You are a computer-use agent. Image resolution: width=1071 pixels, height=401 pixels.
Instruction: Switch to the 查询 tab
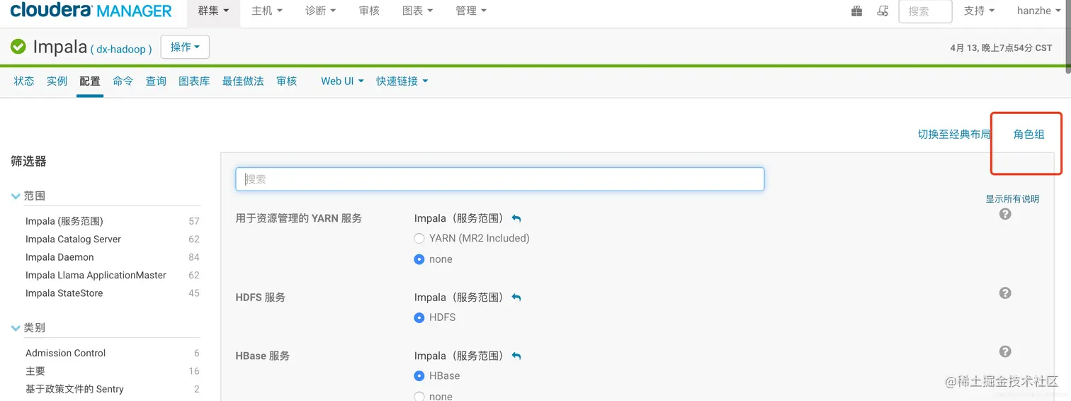point(156,81)
